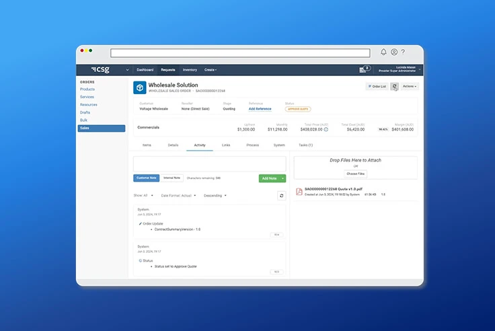Switch to the System tab
Image resolution: width=495 pixels, height=331 pixels.
[x=279, y=145]
